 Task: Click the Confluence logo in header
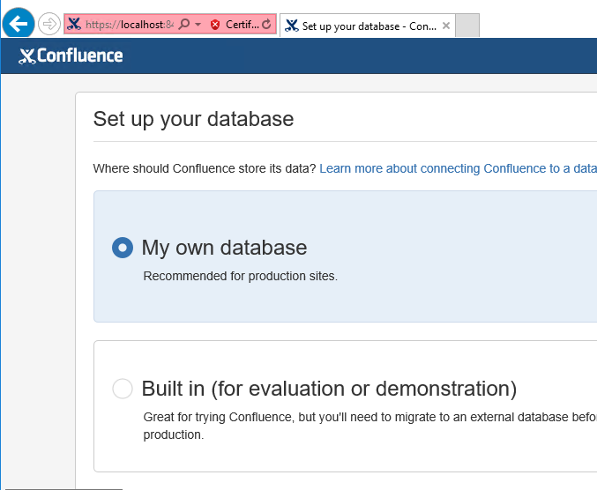[x=71, y=56]
